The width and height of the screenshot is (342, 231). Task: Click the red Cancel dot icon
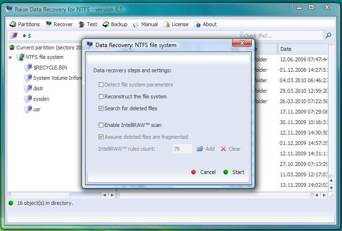(x=194, y=172)
